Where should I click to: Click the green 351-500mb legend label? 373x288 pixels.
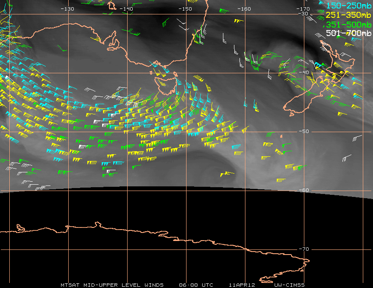tap(349, 25)
